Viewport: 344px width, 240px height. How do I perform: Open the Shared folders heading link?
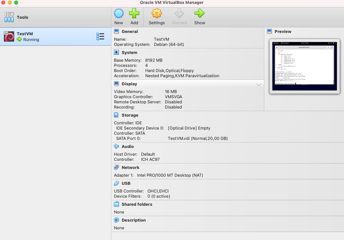pyautogui.click(x=137, y=204)
